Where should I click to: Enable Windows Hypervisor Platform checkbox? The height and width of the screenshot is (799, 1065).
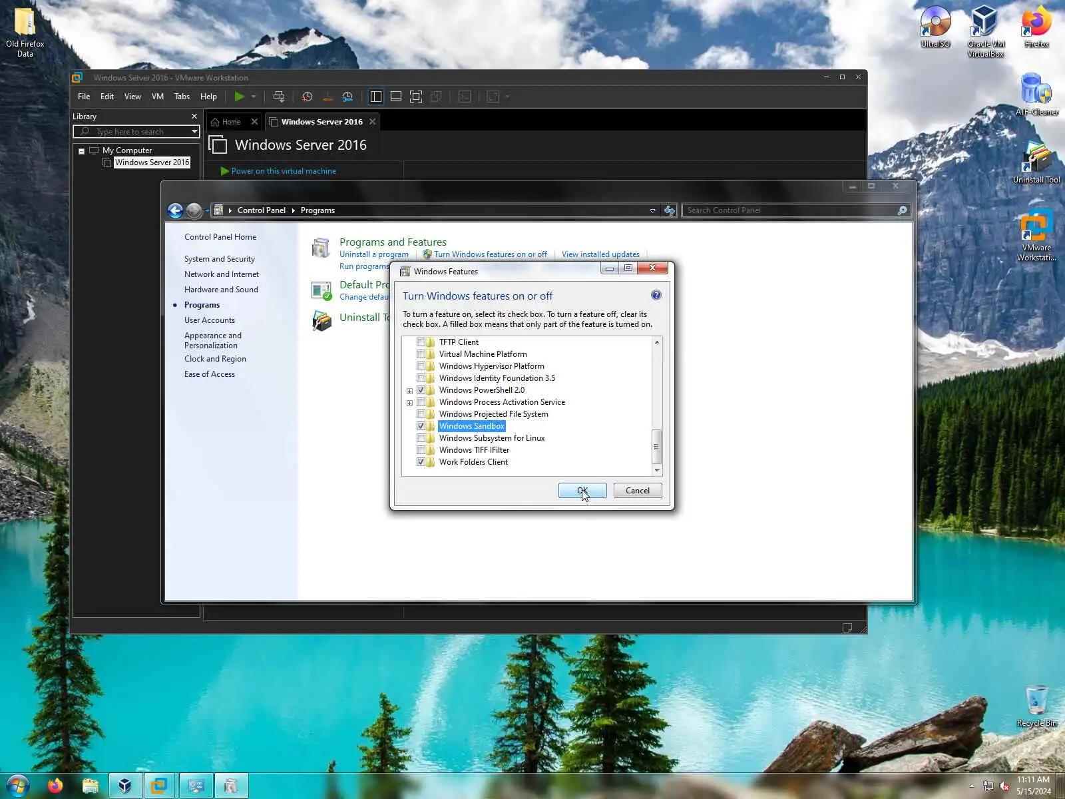click(x=421, y=366)
